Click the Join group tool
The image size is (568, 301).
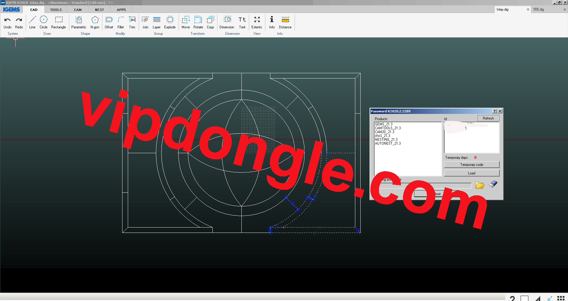pos(145,22)
